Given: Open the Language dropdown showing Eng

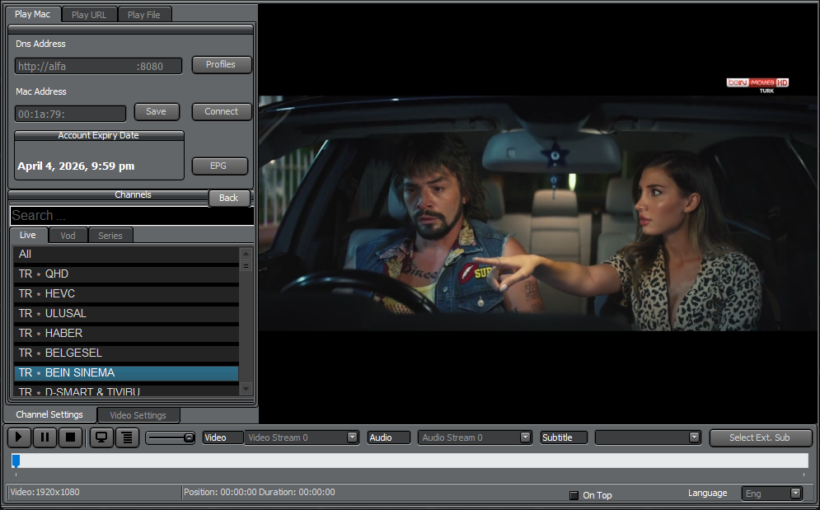Looking at the screenshot, I should pyautogui.click(x=795, y=494).
